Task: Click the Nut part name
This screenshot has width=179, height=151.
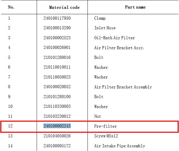Action: tap(97, 116)
